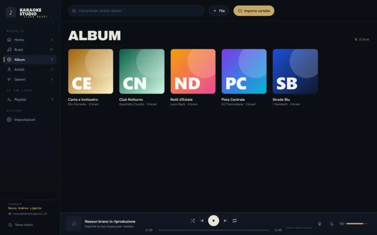Skip to the previous track
Image resolution: width=377 pixels, height=235 pixels.
(x=202, y=221)
